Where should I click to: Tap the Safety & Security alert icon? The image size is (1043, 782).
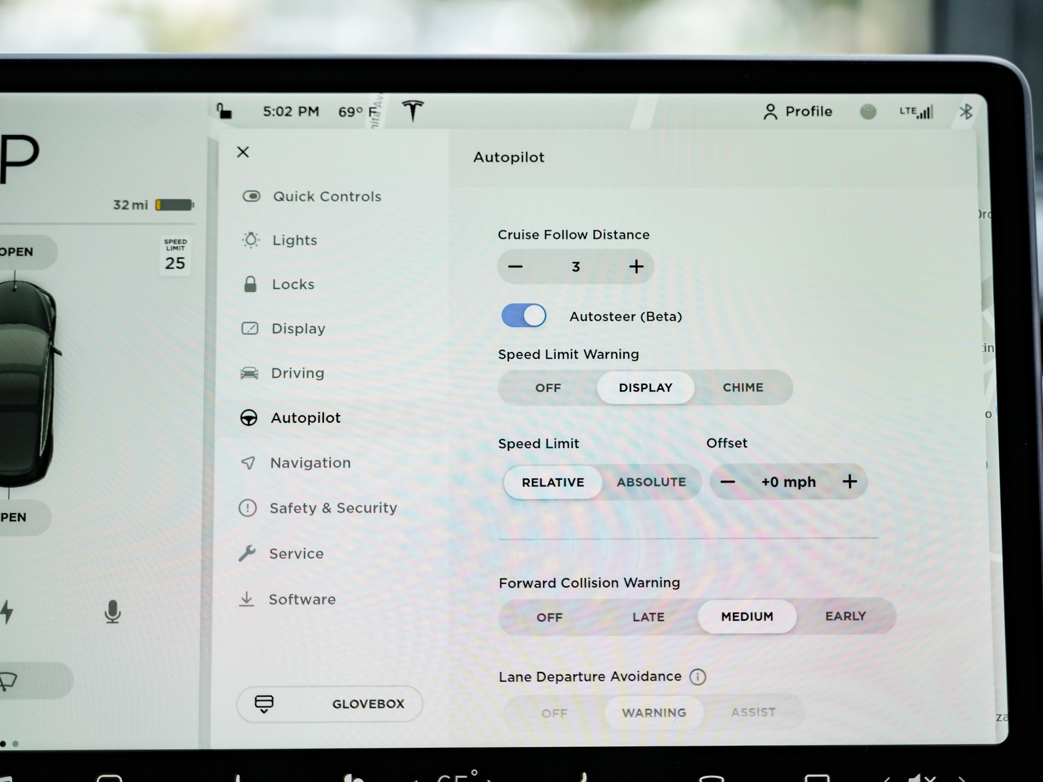(x=247, y=508)
